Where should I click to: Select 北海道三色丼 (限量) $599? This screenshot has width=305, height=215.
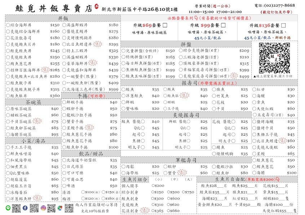(64, 89)
